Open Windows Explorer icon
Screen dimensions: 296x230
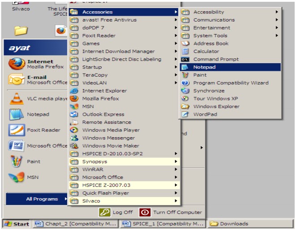coord(185,107)
